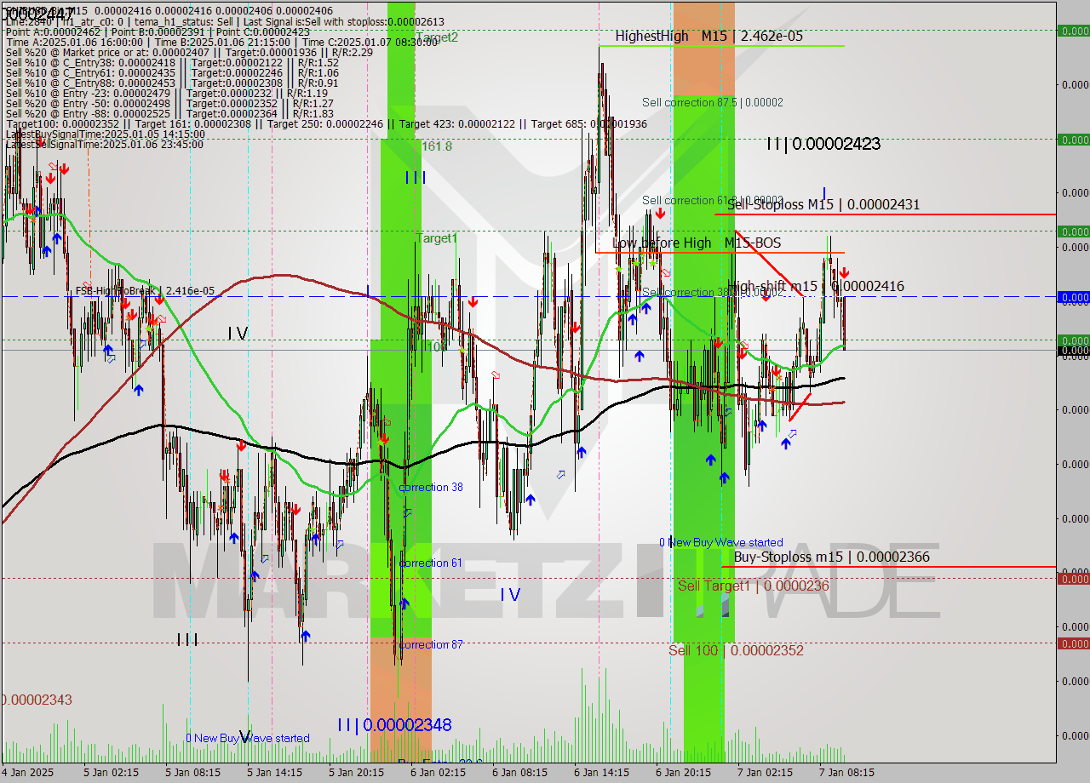
Task: Select the 6 Jan 02:15 time axis label
Action: click(439, 773)
